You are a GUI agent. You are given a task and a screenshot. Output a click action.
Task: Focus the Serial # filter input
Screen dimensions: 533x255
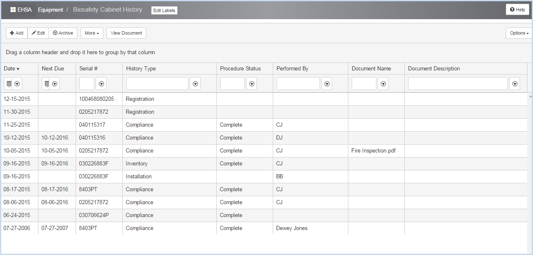tap(87, 84)
